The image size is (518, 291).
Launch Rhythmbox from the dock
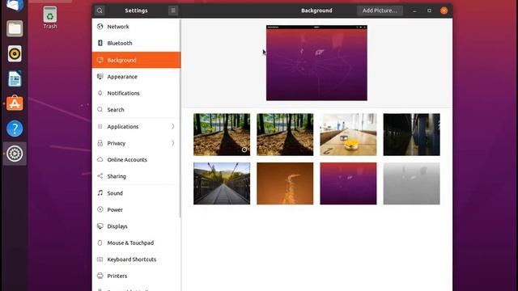[15, 53]
